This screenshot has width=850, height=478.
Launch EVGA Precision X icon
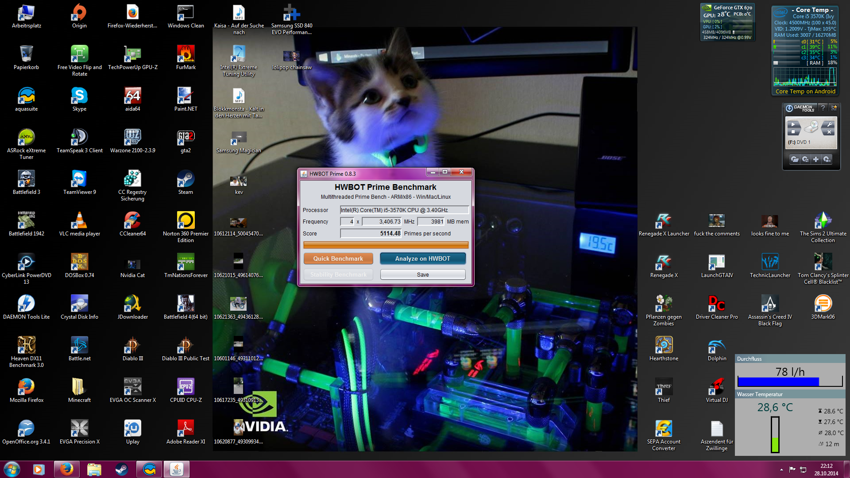click(x=79, y=432)
